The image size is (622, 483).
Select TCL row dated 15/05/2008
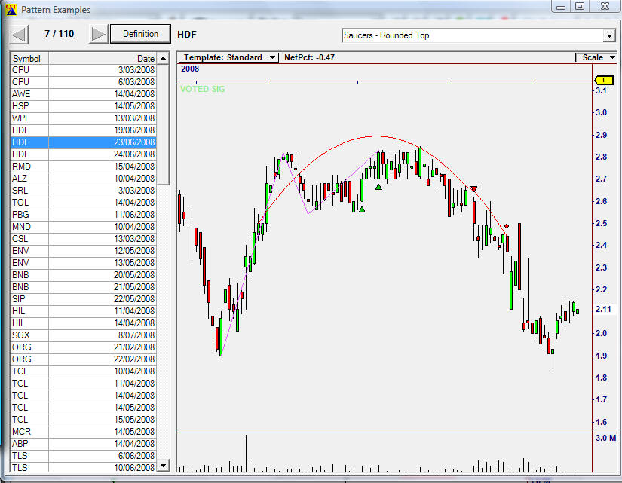coord(83,420)
